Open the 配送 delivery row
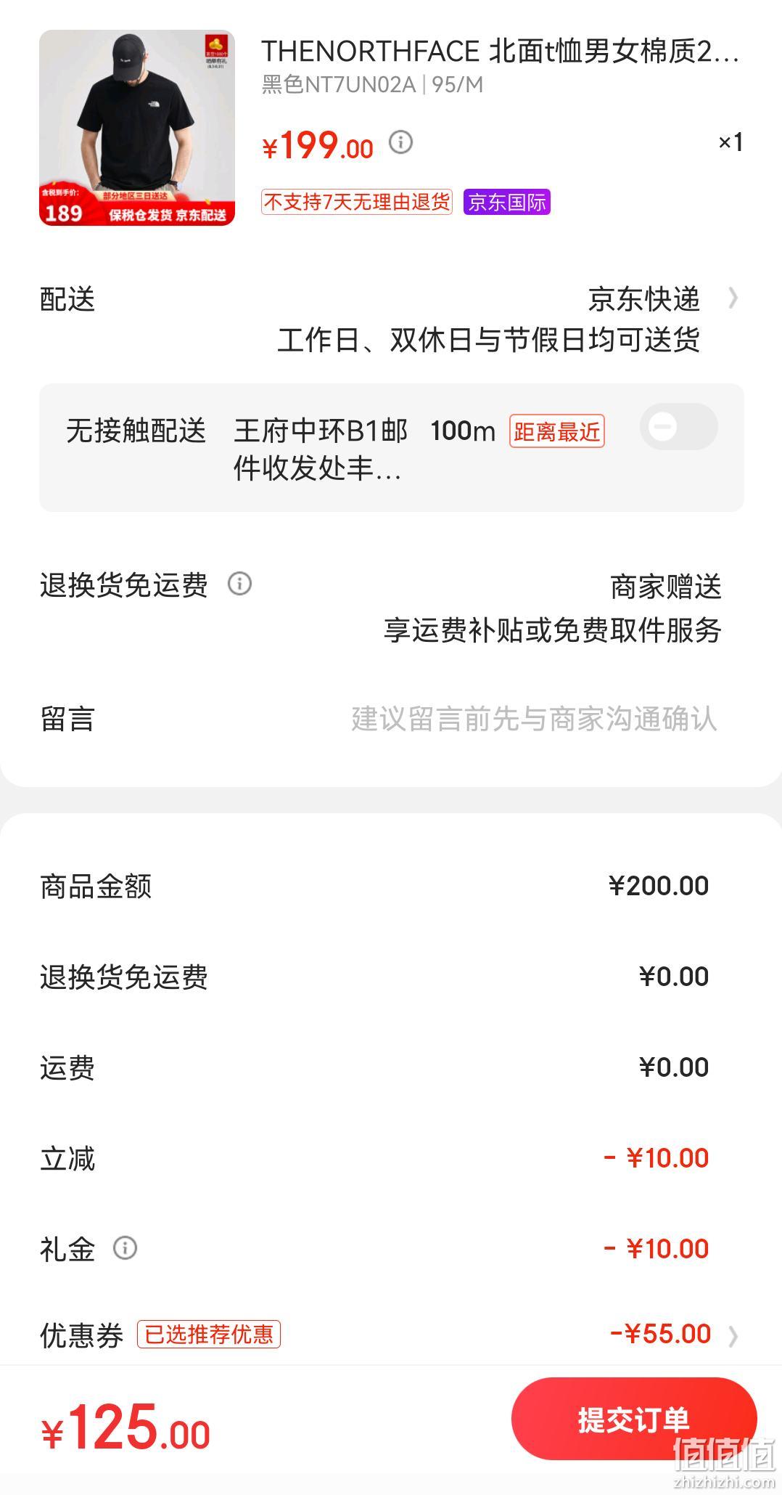This screenshot has width=782, height=1495. click(391, 319)
